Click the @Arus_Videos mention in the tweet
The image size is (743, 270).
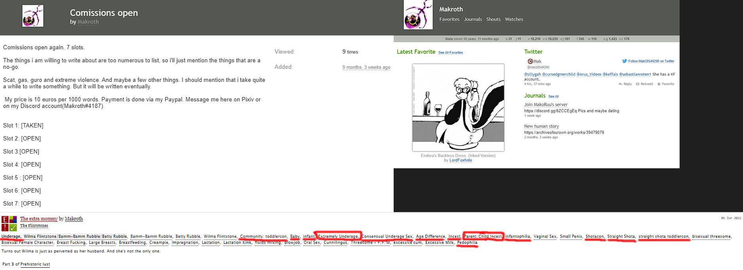[x=589, y=74]
